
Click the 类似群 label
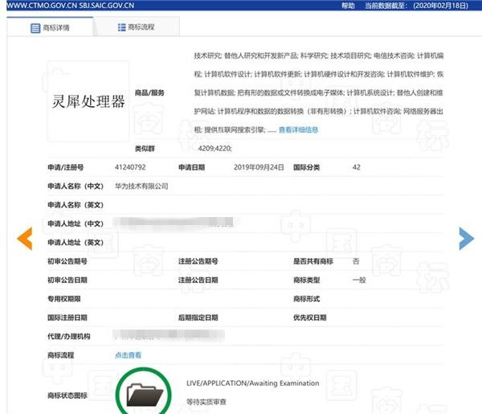[145, 149]
